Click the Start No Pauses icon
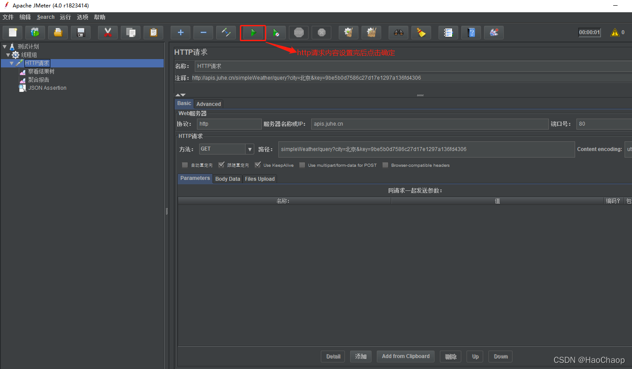The image size is (632, 369). tap(276, 32)
